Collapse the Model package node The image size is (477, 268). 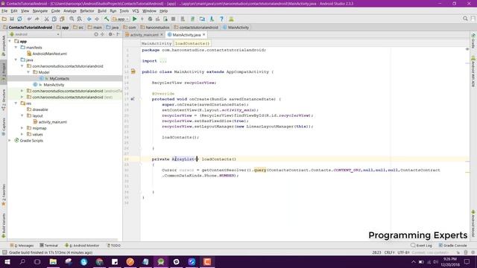(28, 72)
